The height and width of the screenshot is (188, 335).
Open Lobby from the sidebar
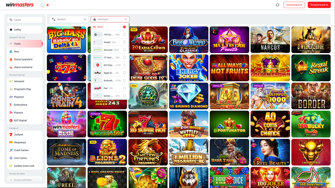[x=25, y=30]
